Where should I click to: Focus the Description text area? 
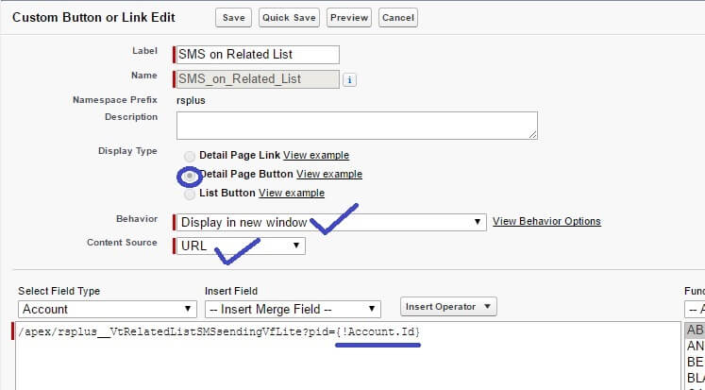(357, 126)
